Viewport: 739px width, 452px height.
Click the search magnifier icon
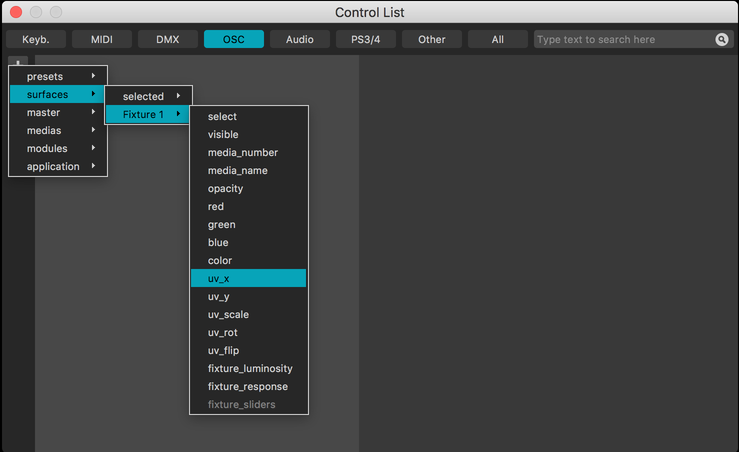point(721,39)
